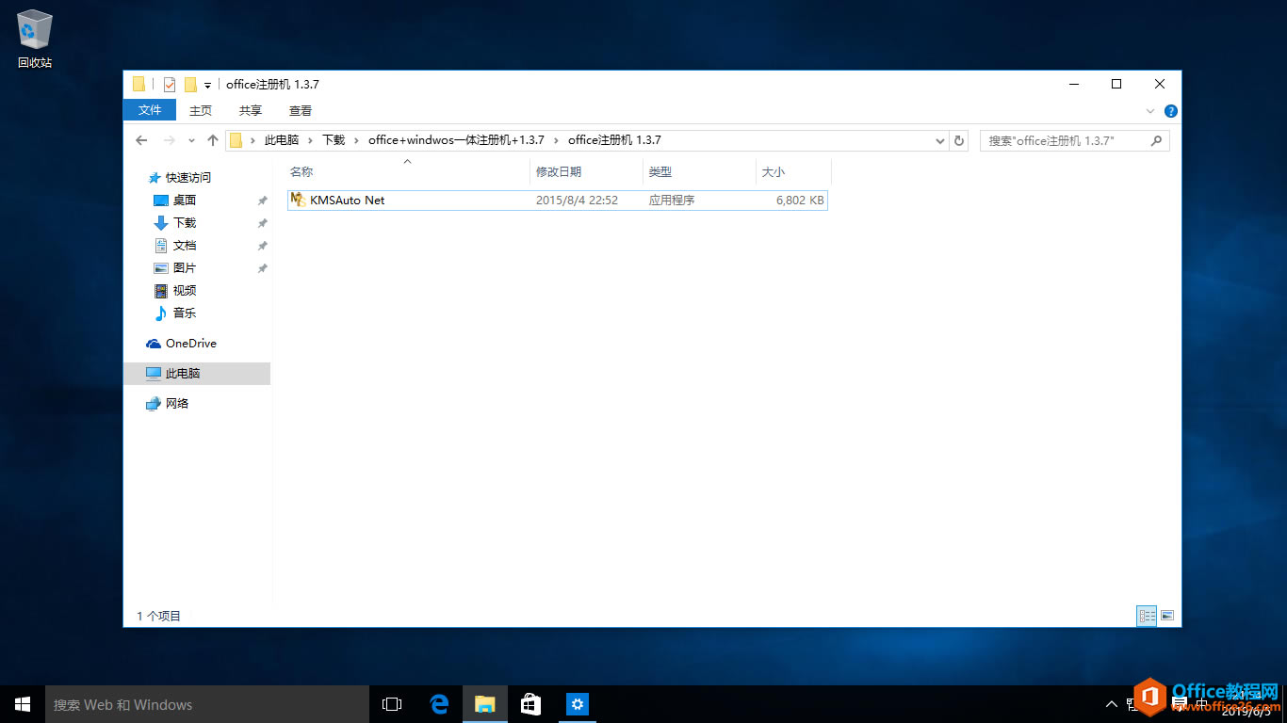
Task: Click the date 2015/8/4 22:52 cell
Action: [x=577, y=201]
